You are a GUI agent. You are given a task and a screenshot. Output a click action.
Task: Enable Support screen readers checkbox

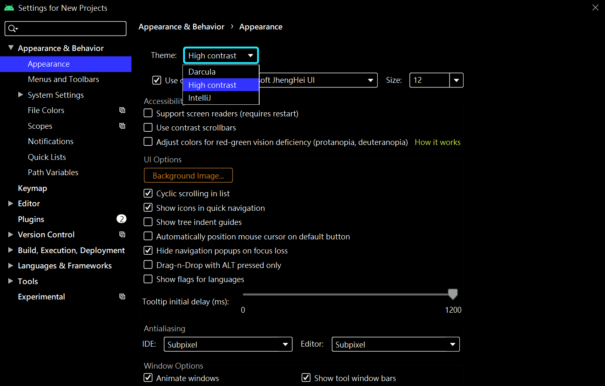coord(148,113)
